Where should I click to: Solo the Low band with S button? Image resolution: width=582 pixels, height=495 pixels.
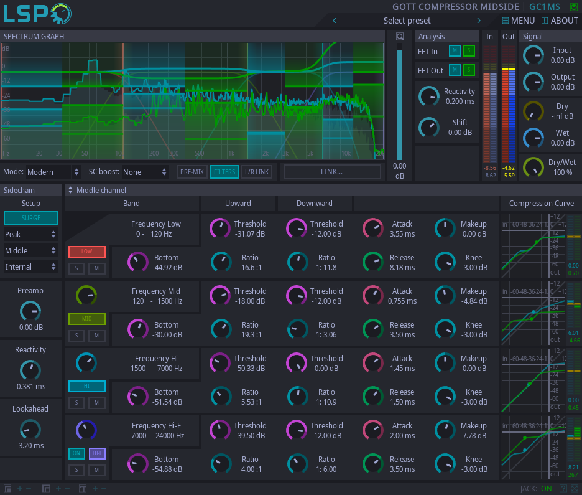point(76,268)
